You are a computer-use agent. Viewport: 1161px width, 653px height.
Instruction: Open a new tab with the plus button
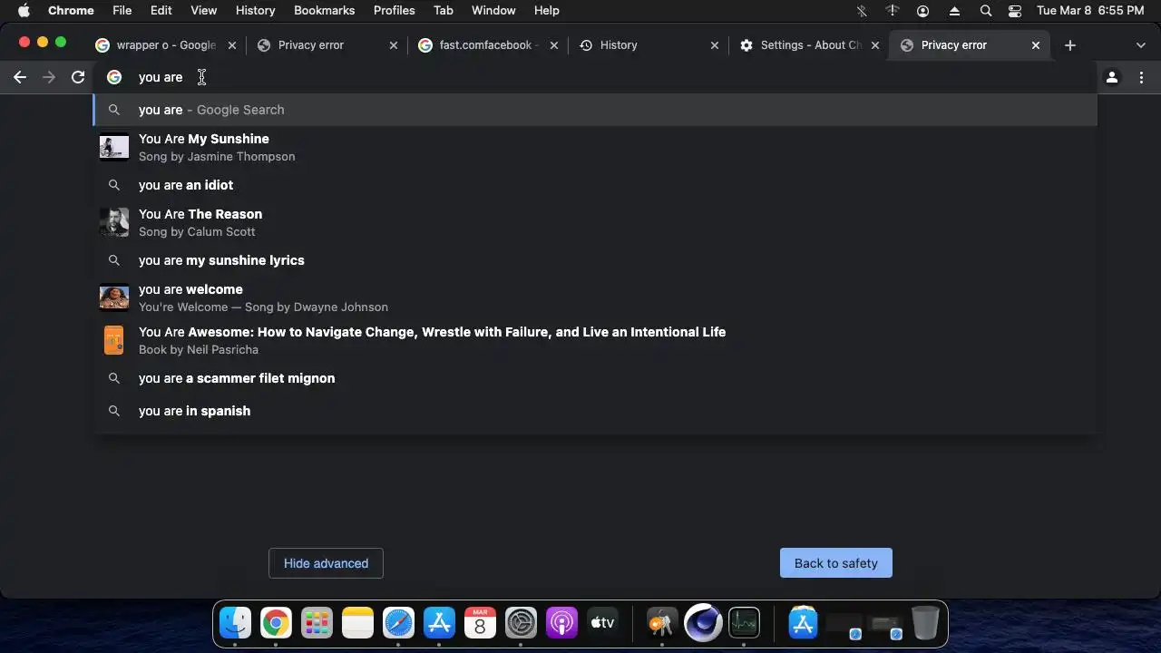1070,45
